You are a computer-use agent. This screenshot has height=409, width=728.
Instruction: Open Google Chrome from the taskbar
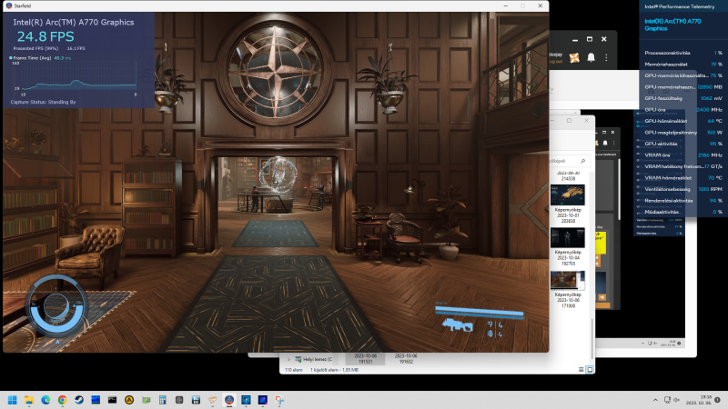(62, 400)
